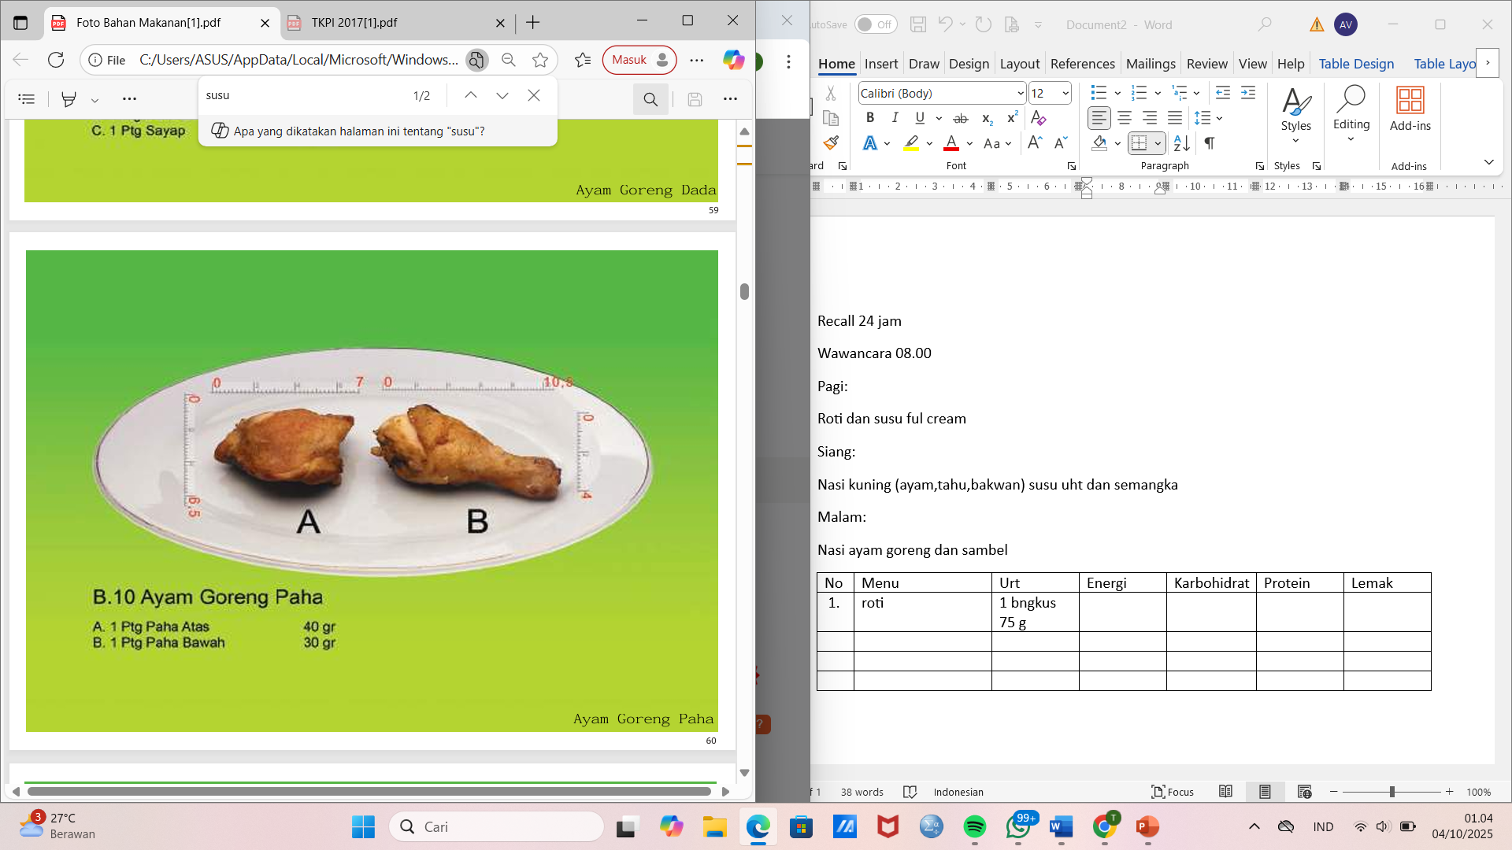Viewport: 1512px width, 850px height.
Task: Open the References ribbon tab
Action: (x=1083, y=64)
